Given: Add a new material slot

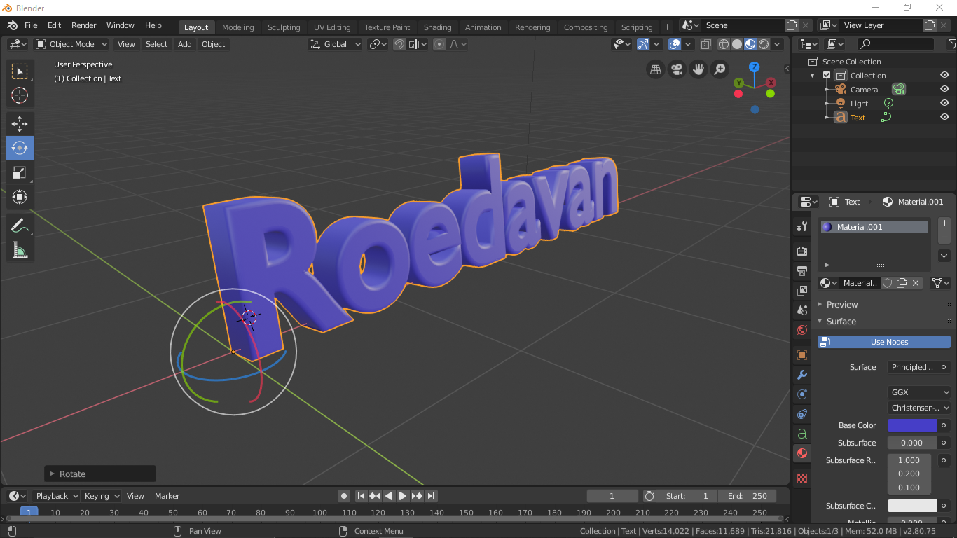Looking at the screenshot, I should point(944,223).
